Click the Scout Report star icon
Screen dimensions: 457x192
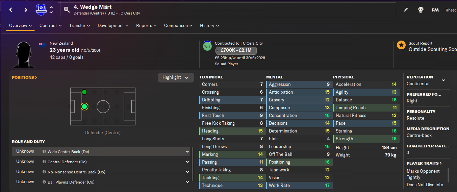pos(401,45)
